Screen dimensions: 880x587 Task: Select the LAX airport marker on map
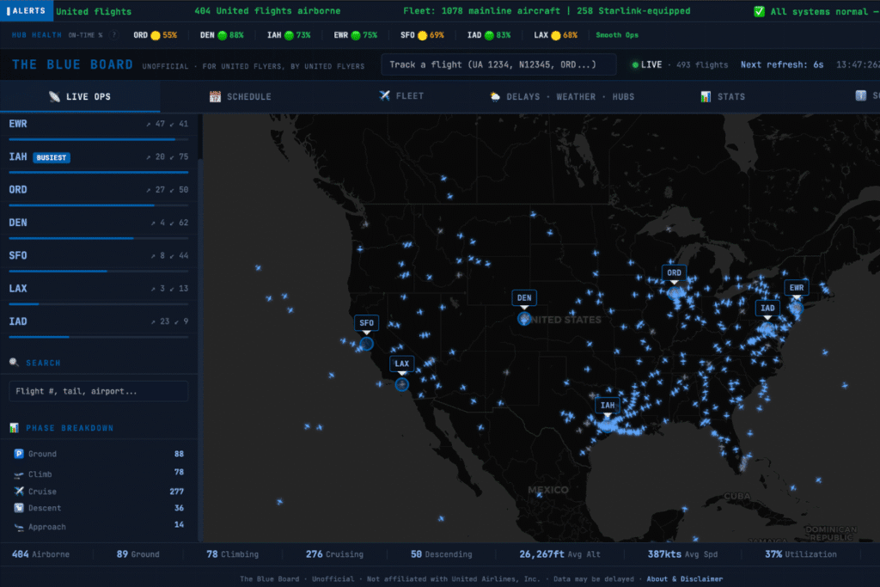[401, 364]
